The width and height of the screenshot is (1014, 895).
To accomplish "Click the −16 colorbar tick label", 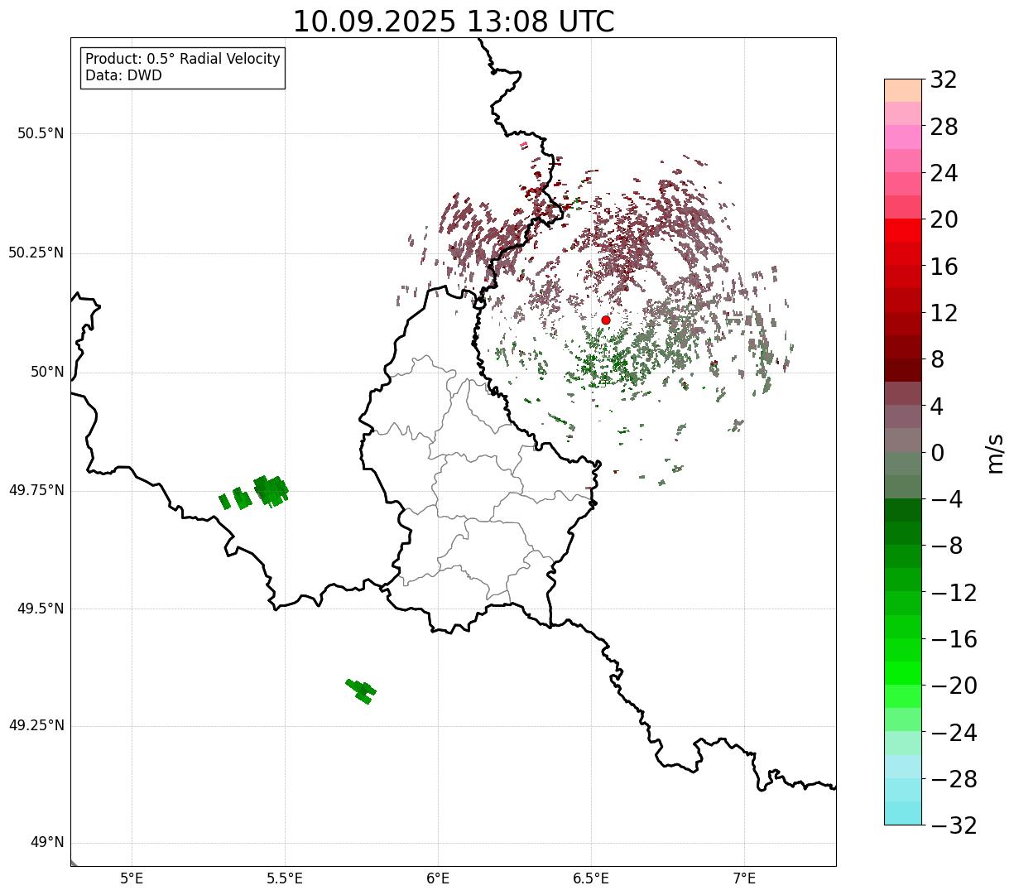I will [x=954, y=639].
